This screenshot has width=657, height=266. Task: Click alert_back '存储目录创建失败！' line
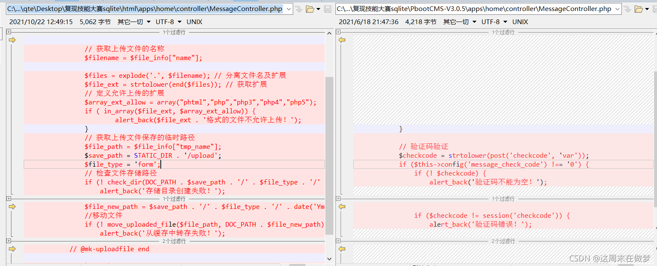pos(162,191)
